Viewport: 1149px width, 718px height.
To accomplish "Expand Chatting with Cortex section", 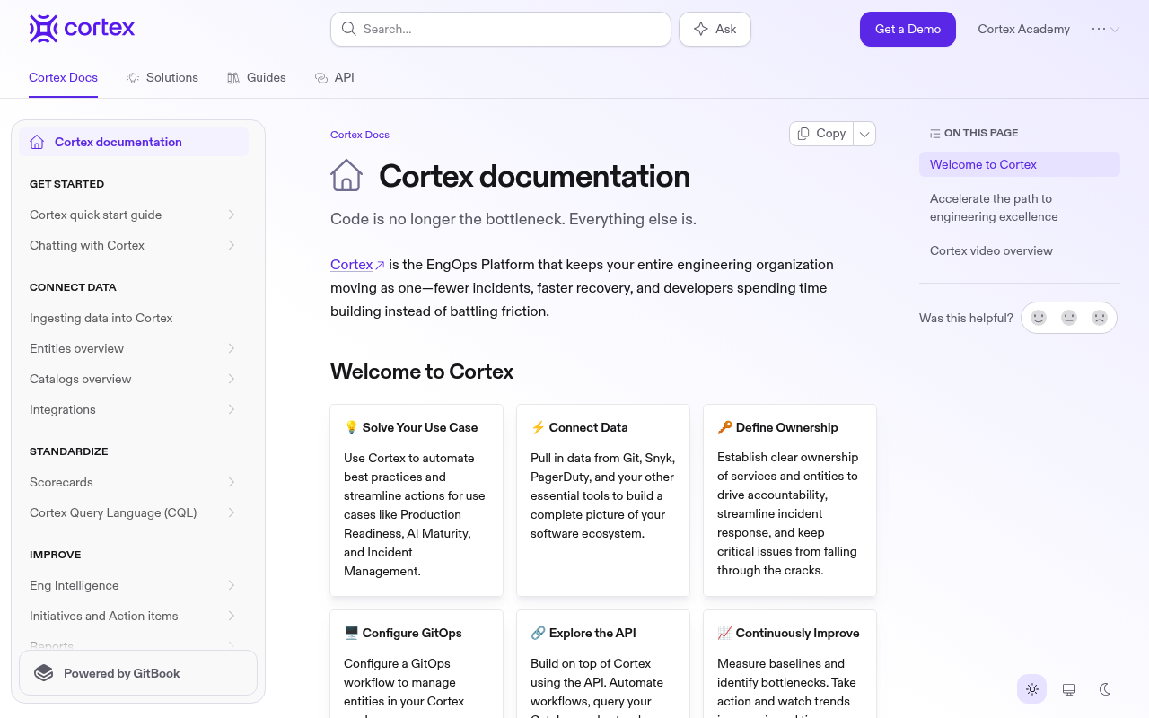I will [232, 245].
